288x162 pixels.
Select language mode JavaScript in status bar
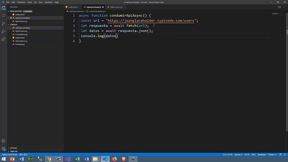[x=261, y=155]
